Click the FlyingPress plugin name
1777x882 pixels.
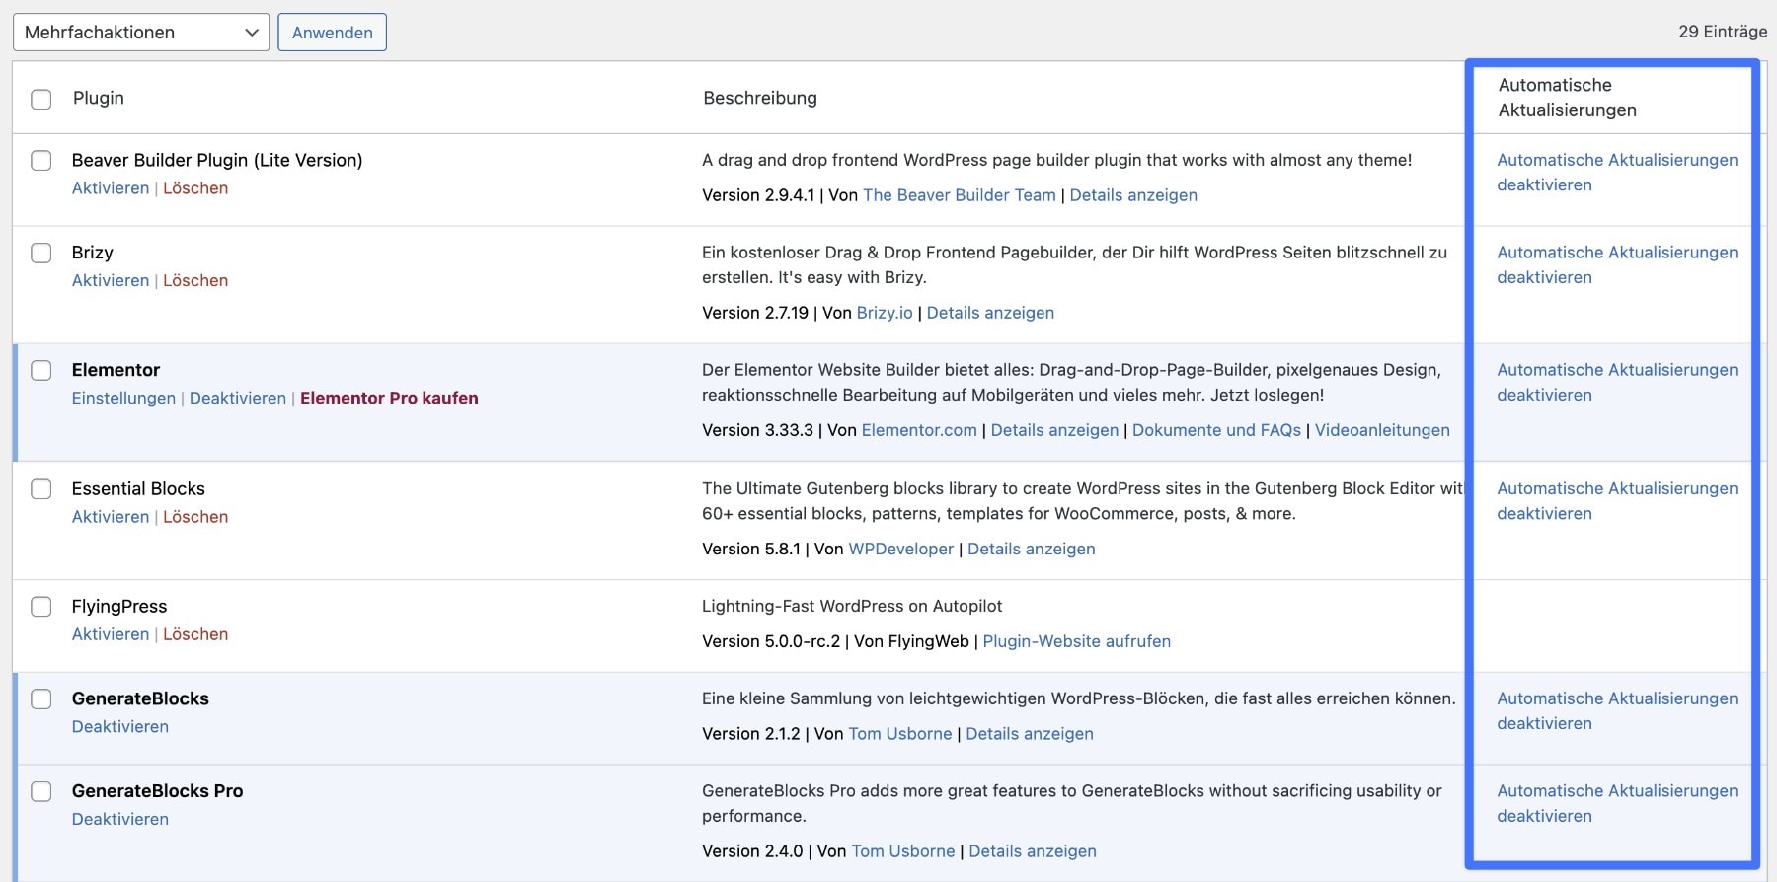[x=119, y=607]
